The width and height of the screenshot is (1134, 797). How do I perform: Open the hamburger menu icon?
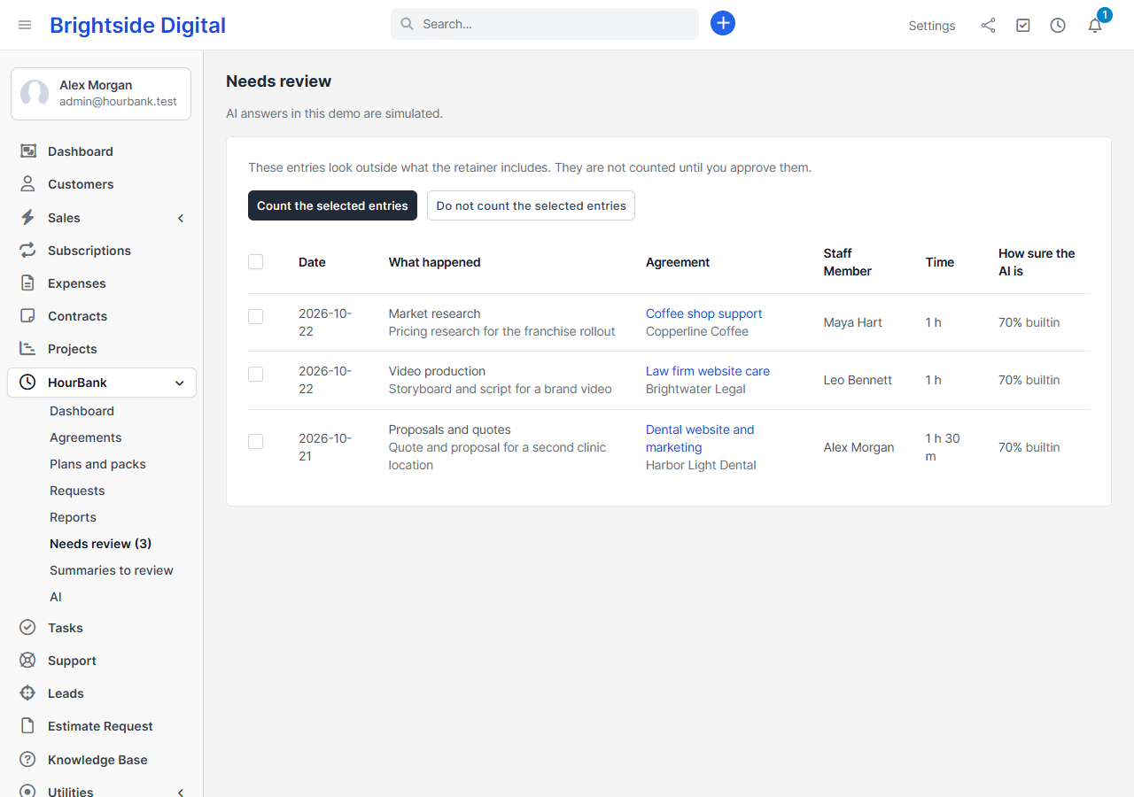pos(25,25)
